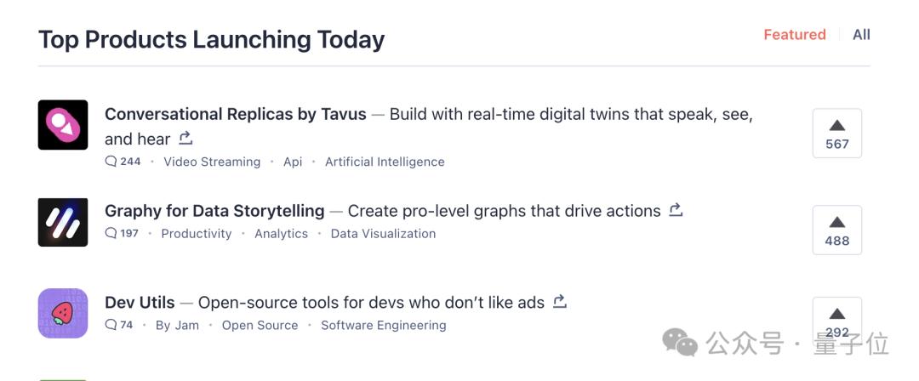This screenshot has height=381, width=919.
Task: Browse the Data Visualization topic
Action: (383, 233)
